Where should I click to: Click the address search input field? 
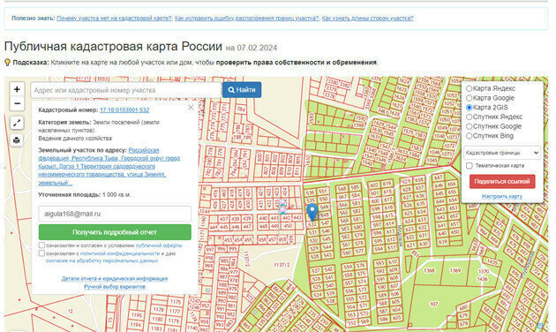point(126,90)
